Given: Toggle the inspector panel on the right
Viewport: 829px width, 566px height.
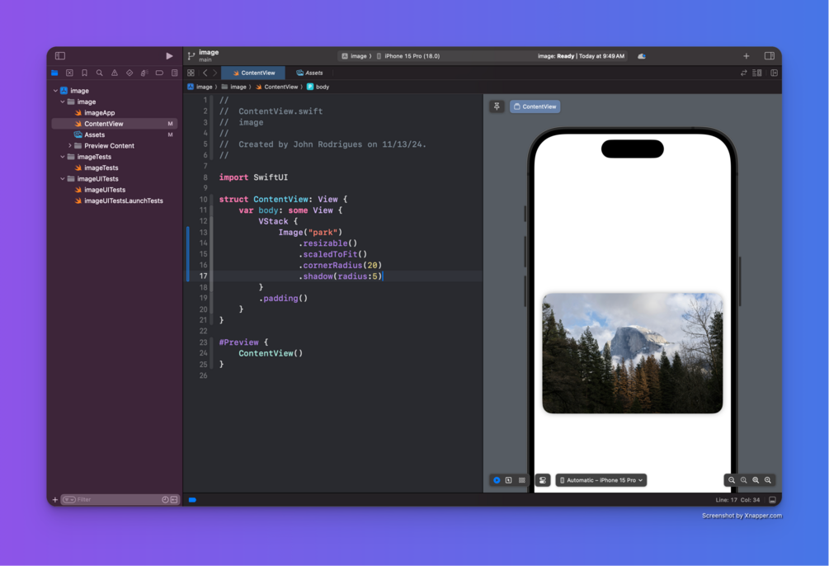Looking at the screenshot, I should (x=770, y=56).
